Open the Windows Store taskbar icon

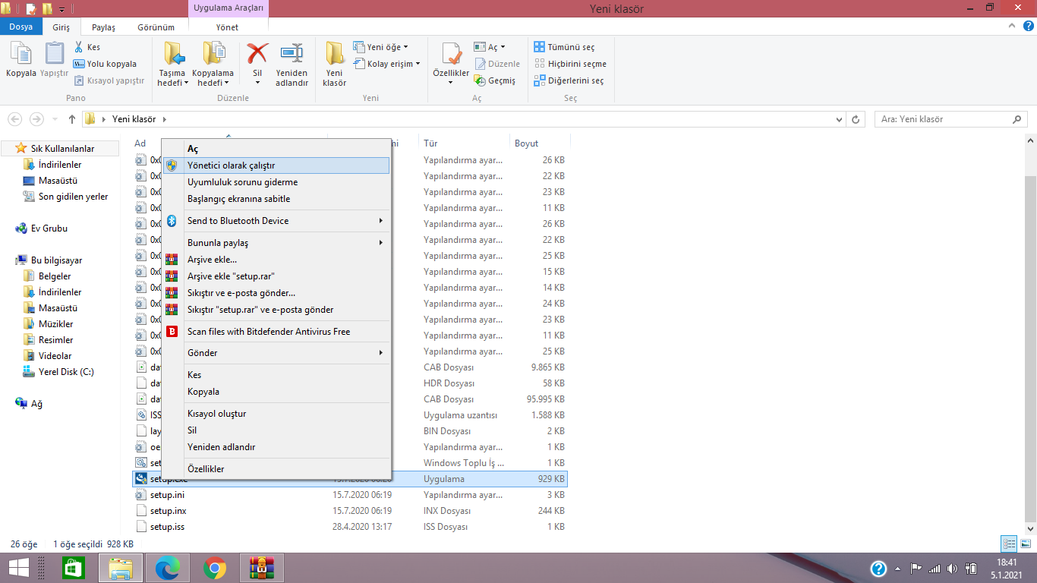point(74,568)
